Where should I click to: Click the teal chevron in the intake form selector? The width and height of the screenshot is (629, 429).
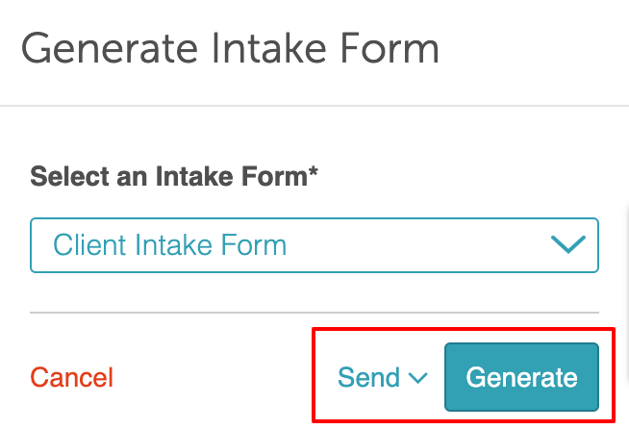point(567,244)
